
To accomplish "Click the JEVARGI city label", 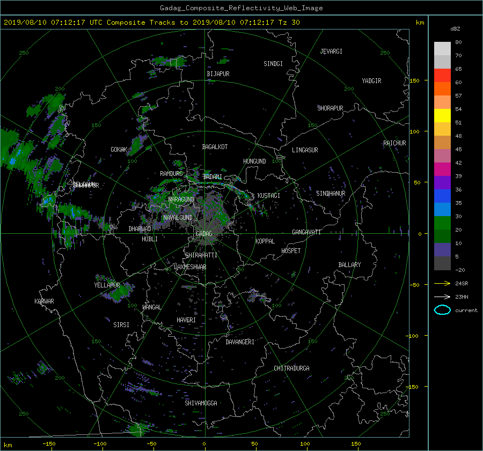I will tap(331, 51).
